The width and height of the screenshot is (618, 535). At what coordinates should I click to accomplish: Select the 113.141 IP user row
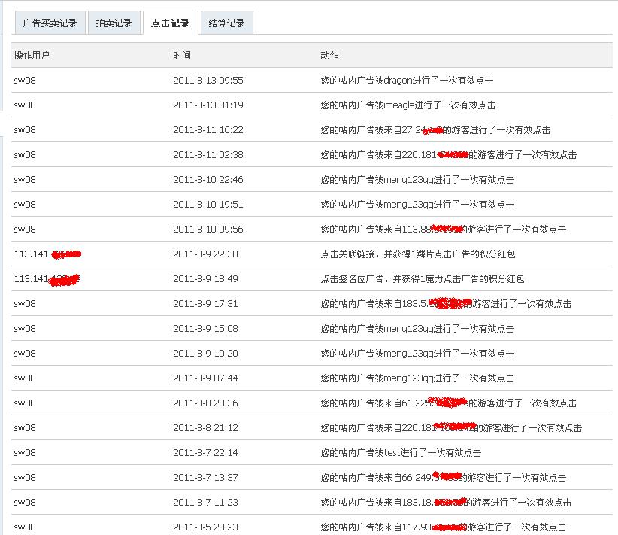click(x=45, y=254)
